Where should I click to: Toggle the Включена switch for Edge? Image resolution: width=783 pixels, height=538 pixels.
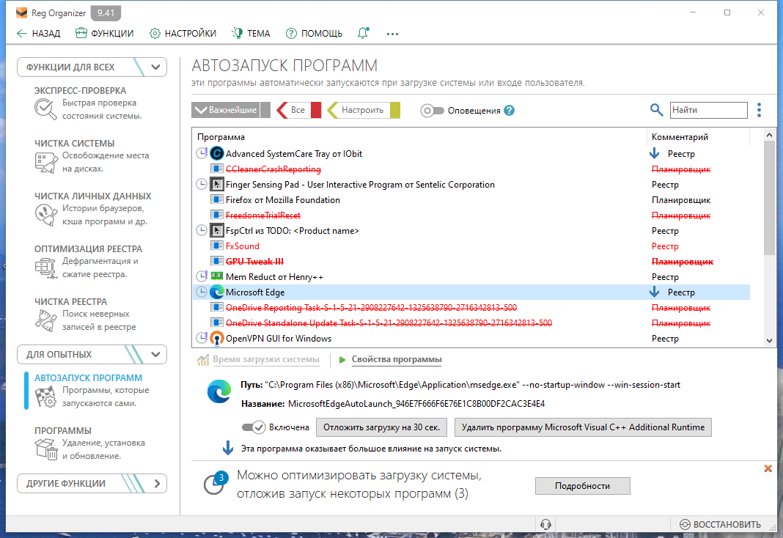pyautogui.click(x=254, y=427)
